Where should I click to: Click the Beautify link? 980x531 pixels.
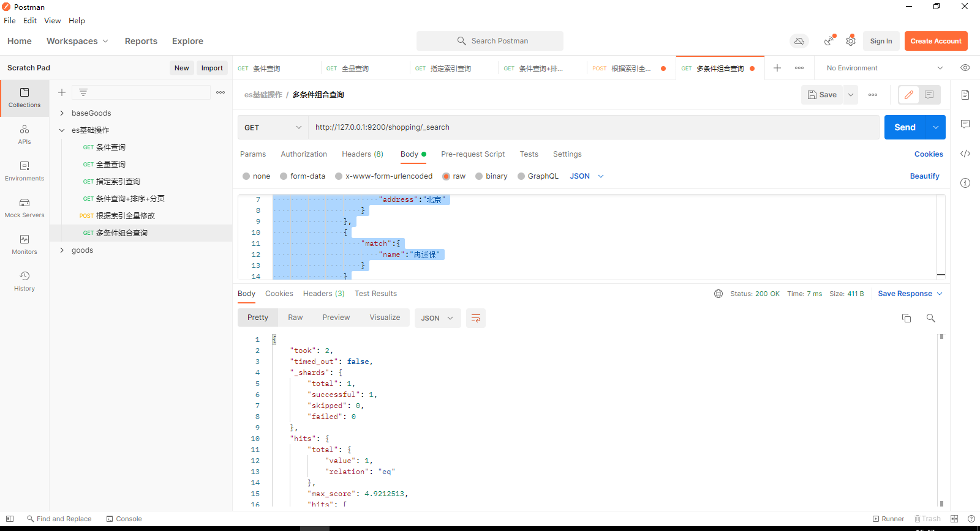point(924,176)
